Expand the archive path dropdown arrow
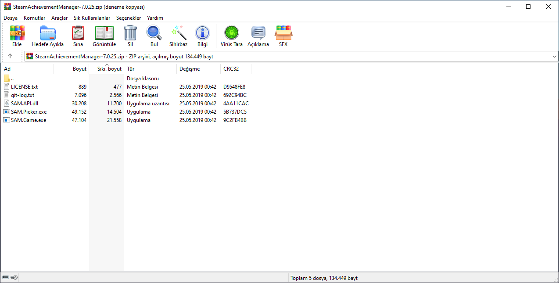The width and height of the screenshot is (559, 283). (x=555, y=56)
